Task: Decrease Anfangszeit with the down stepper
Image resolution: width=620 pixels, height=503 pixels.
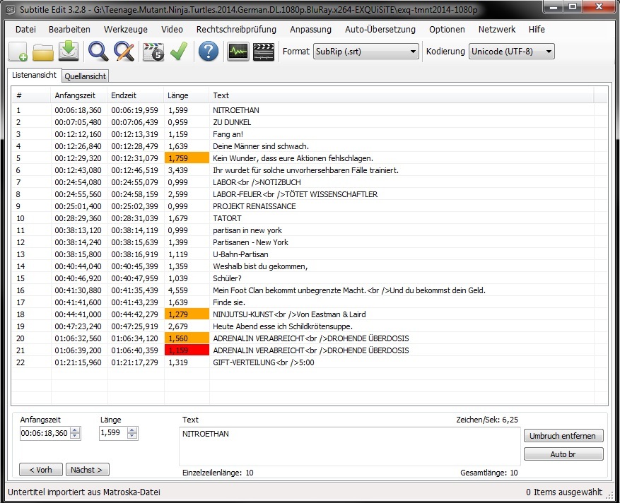Action: (x=75, y=437)
